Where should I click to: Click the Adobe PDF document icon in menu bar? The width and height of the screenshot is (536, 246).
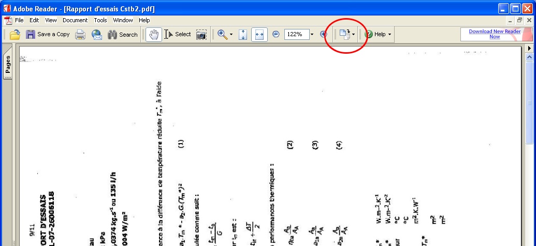coord(8,20)
